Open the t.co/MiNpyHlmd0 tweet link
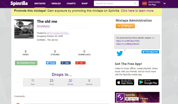 pyautogui.click(x=128, y=44)
